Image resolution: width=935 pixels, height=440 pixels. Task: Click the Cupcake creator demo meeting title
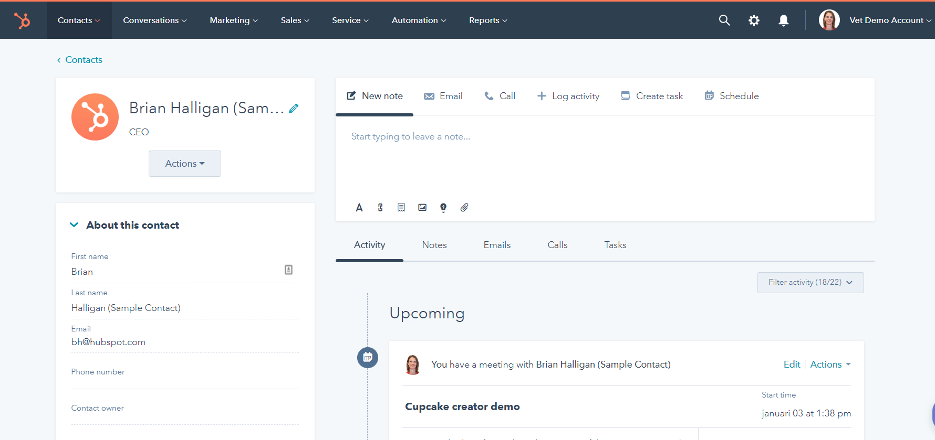click(x=462, y=406)
